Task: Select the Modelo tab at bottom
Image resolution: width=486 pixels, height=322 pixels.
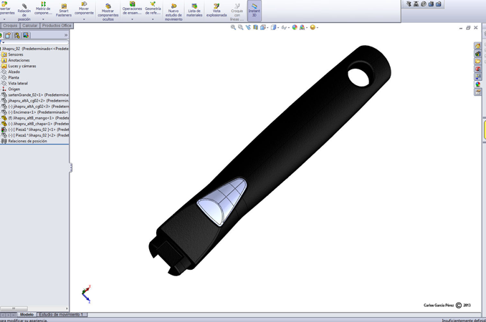Action: 27,315
